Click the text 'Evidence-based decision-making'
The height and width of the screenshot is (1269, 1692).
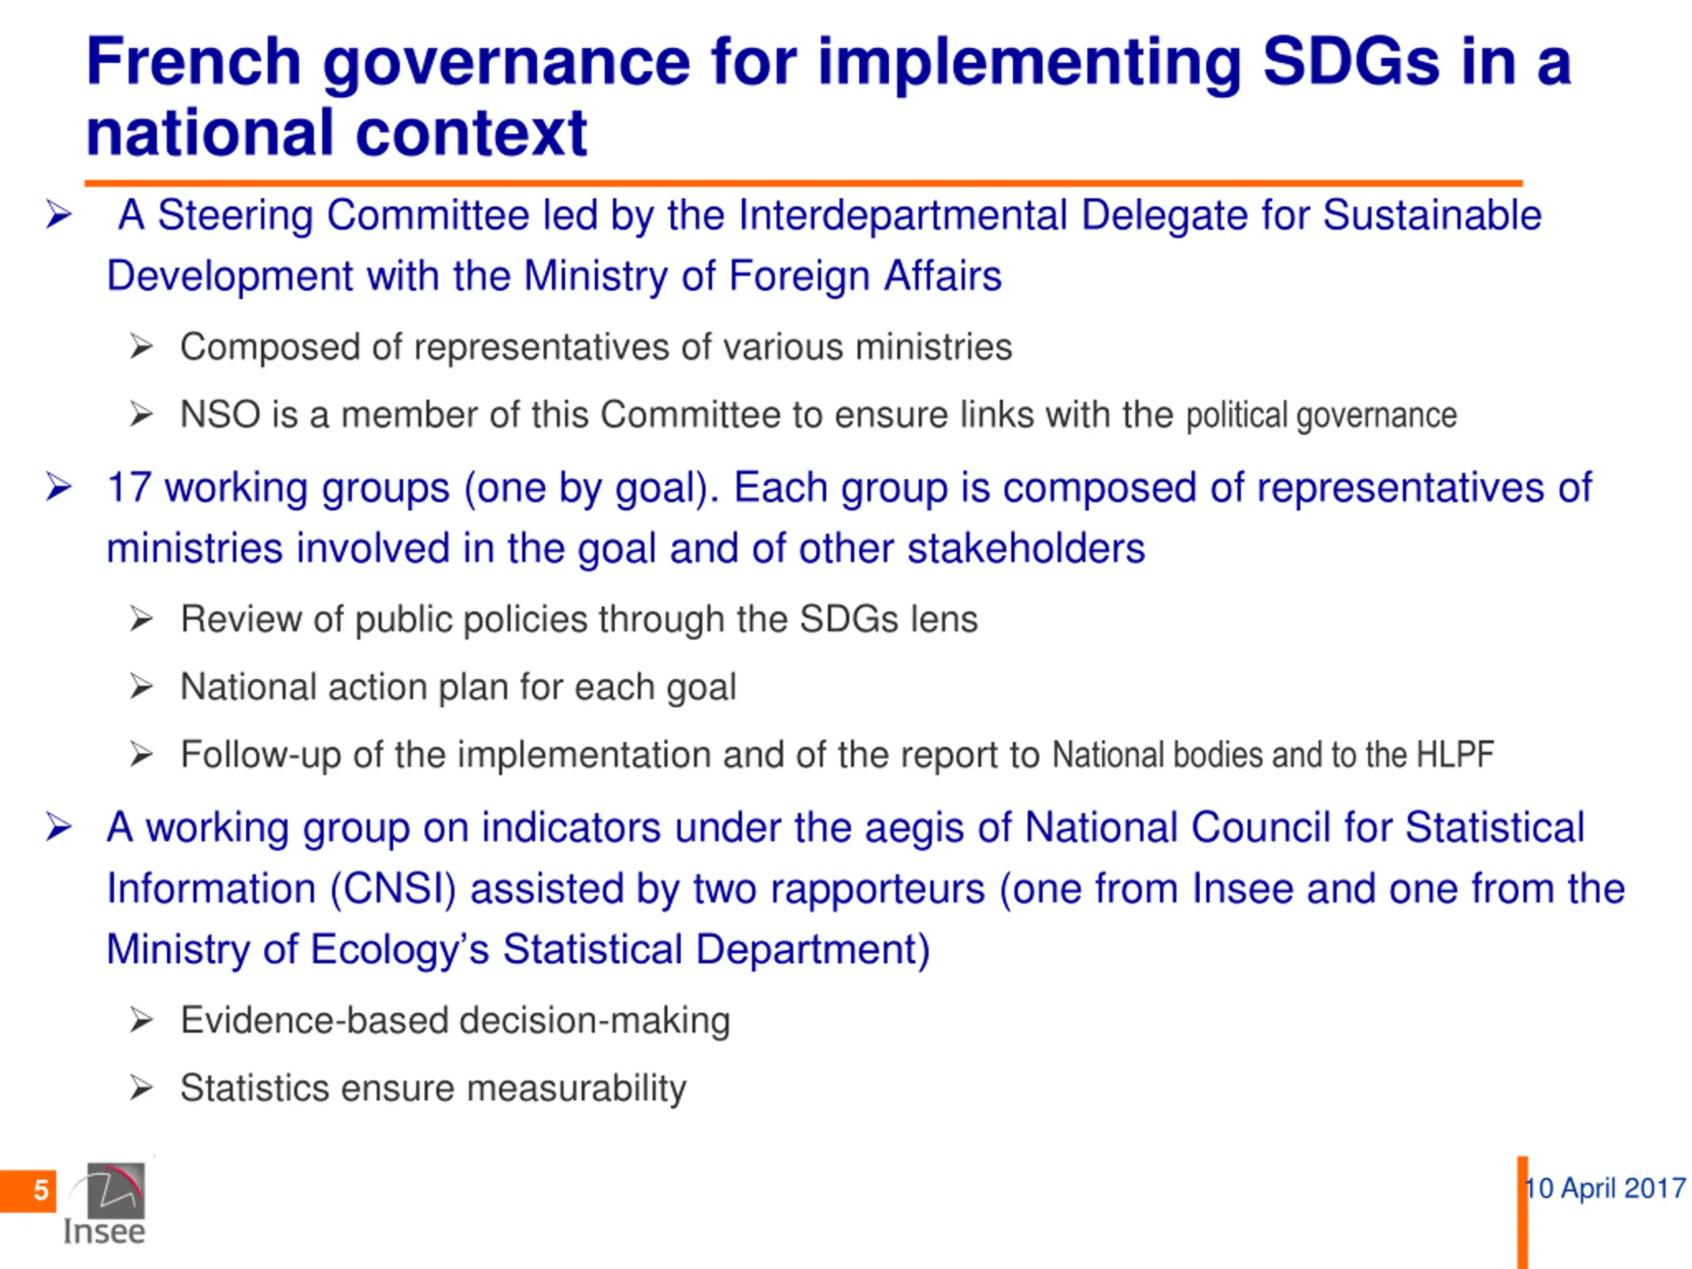pos(455,1021)
